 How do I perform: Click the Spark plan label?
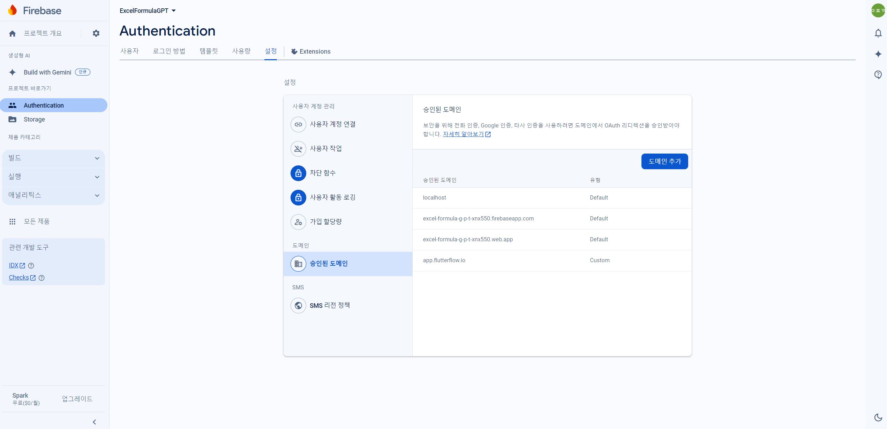tap(20, 396)
